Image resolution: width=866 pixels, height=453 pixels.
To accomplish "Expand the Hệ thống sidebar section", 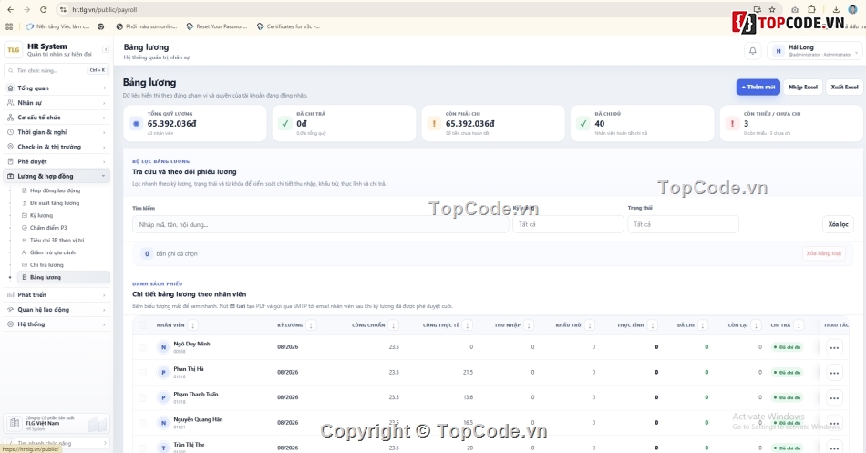I will 57,324.
